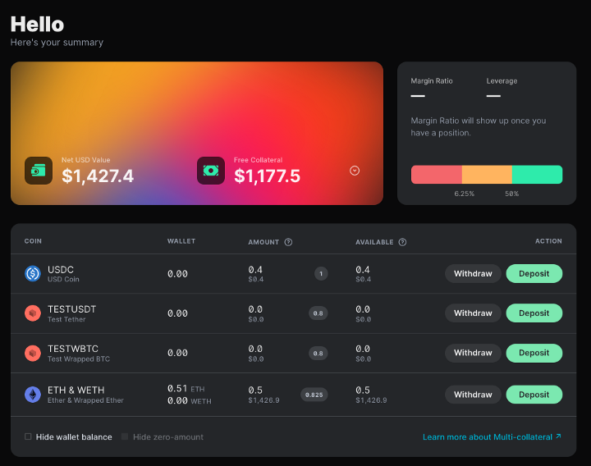Expand the collateral summary chevron

tap(355, 171)
